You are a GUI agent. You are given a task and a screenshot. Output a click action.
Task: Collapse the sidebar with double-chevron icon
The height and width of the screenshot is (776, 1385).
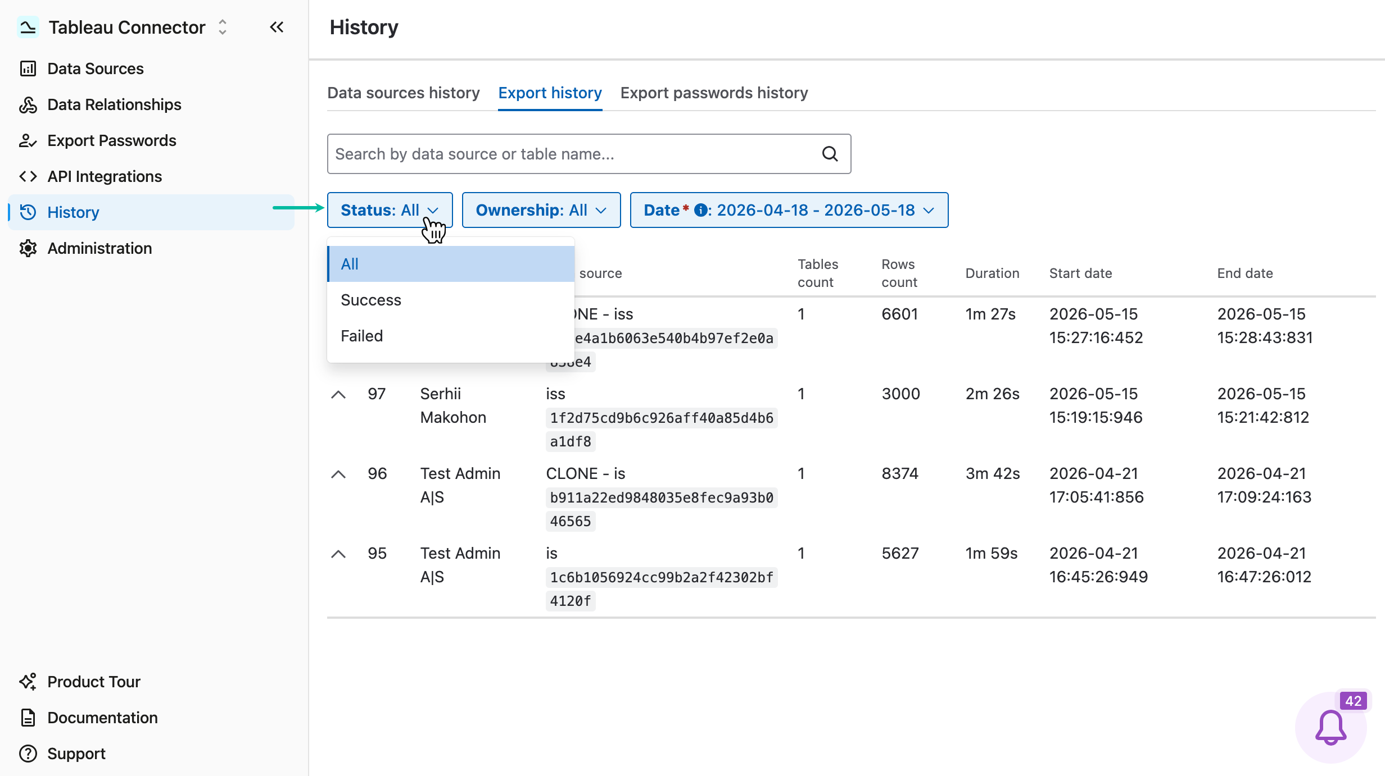tap(277, 27)
